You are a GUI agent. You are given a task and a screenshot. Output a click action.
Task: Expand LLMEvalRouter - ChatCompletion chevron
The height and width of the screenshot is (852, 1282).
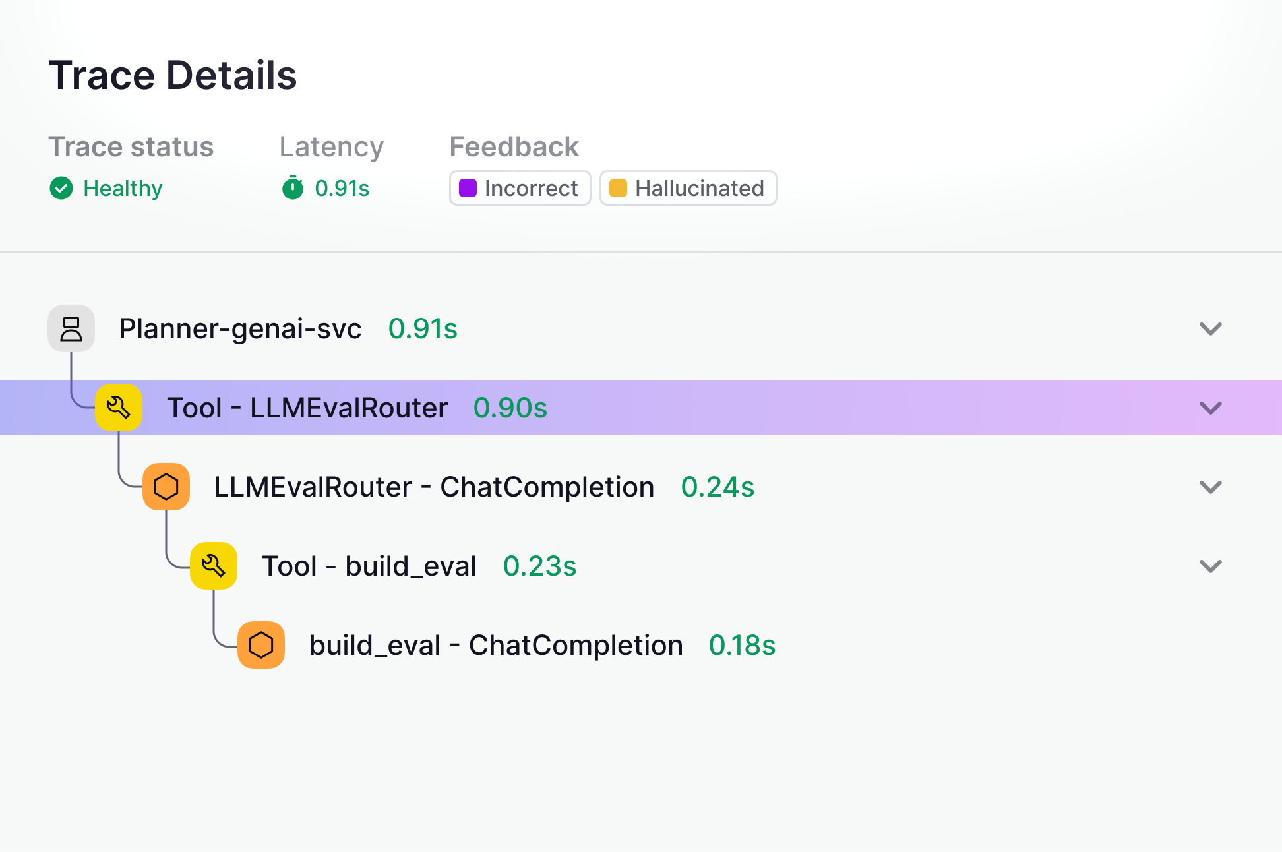point(1210,487)
